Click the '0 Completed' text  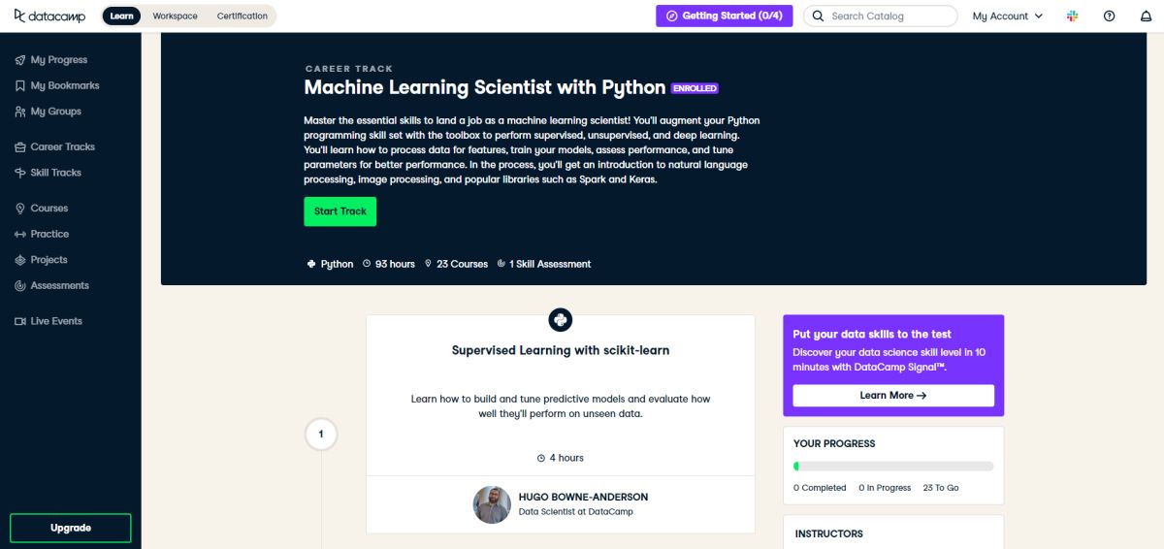pos(820,488)
